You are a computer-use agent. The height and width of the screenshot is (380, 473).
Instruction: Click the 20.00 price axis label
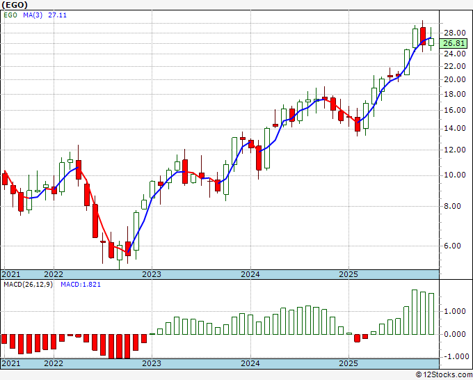click(x=455, y=79)
